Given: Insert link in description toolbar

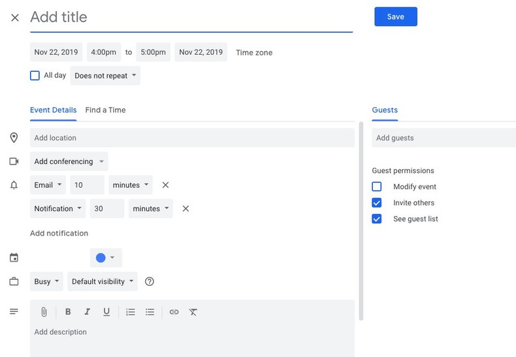Looking at the screenshot, I should point(174,312).
